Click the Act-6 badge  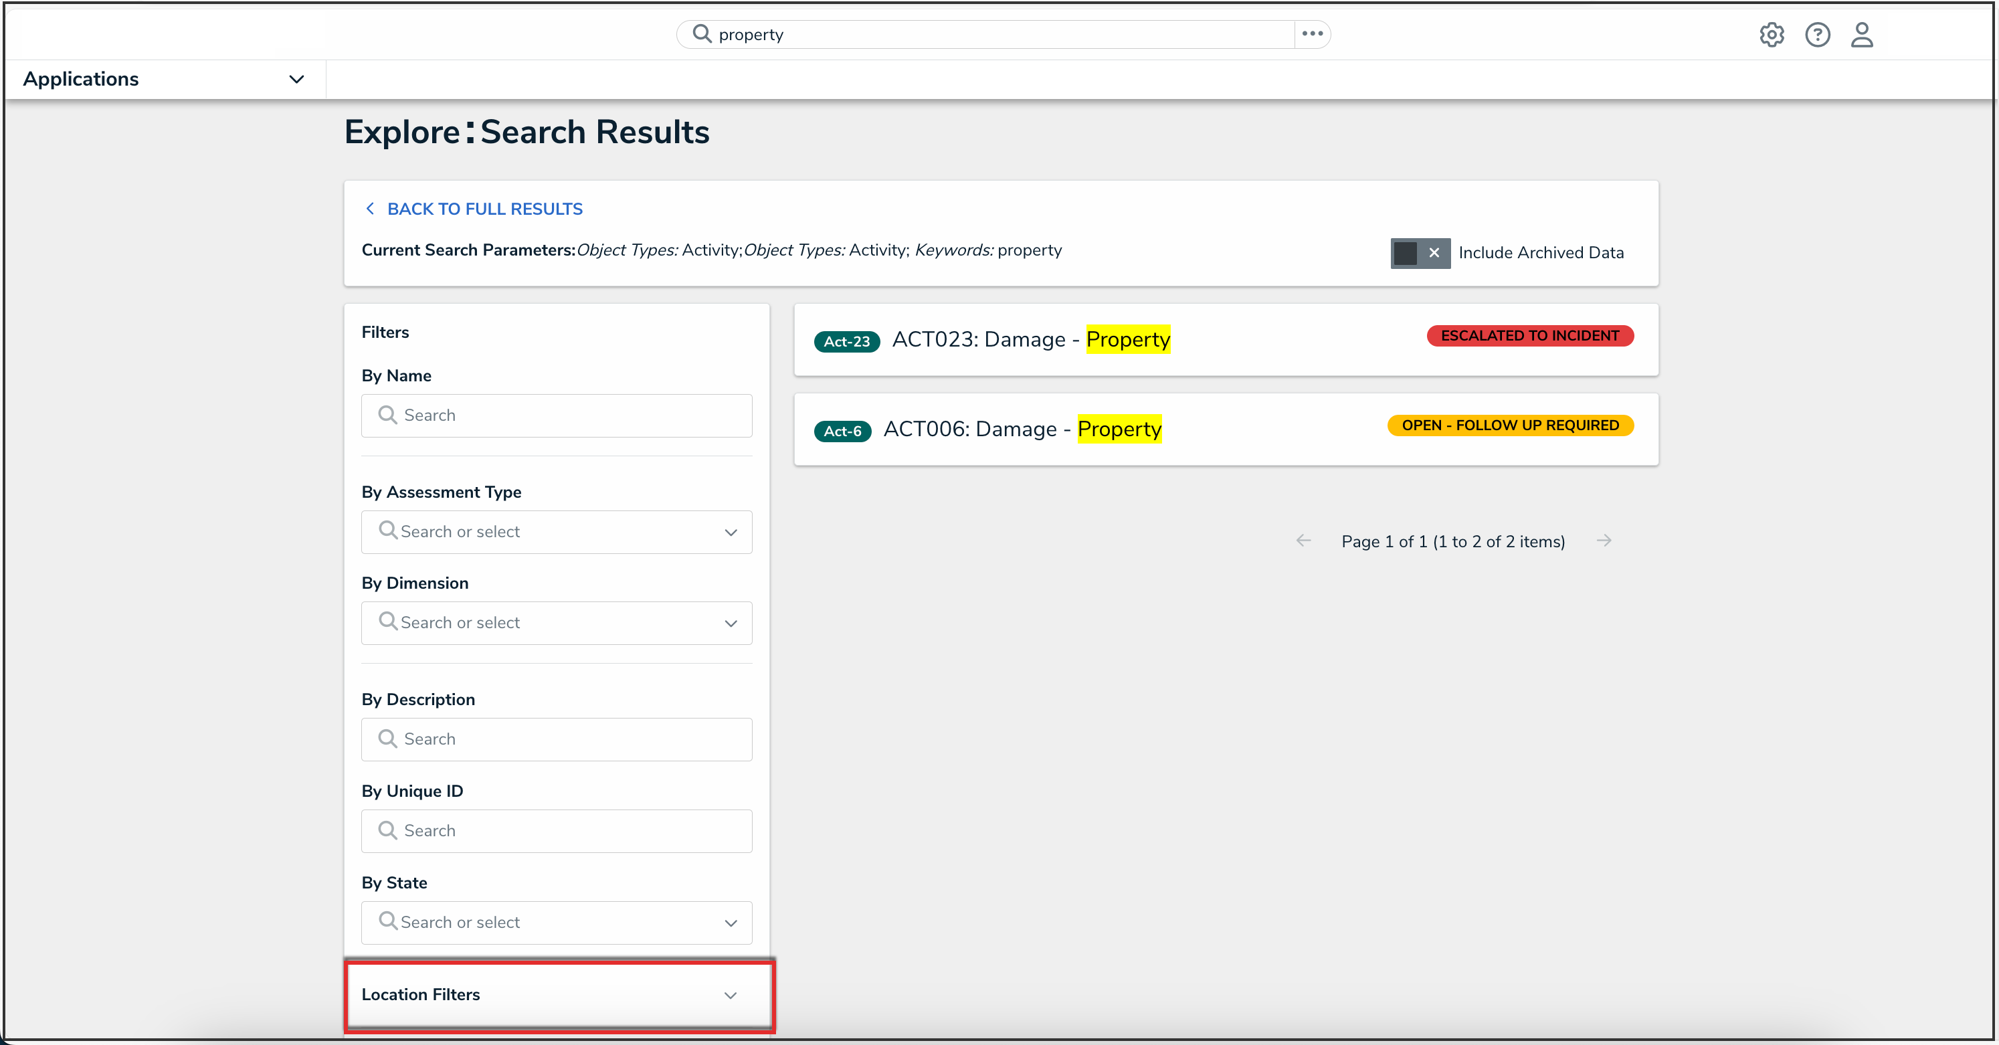[842, 432]
